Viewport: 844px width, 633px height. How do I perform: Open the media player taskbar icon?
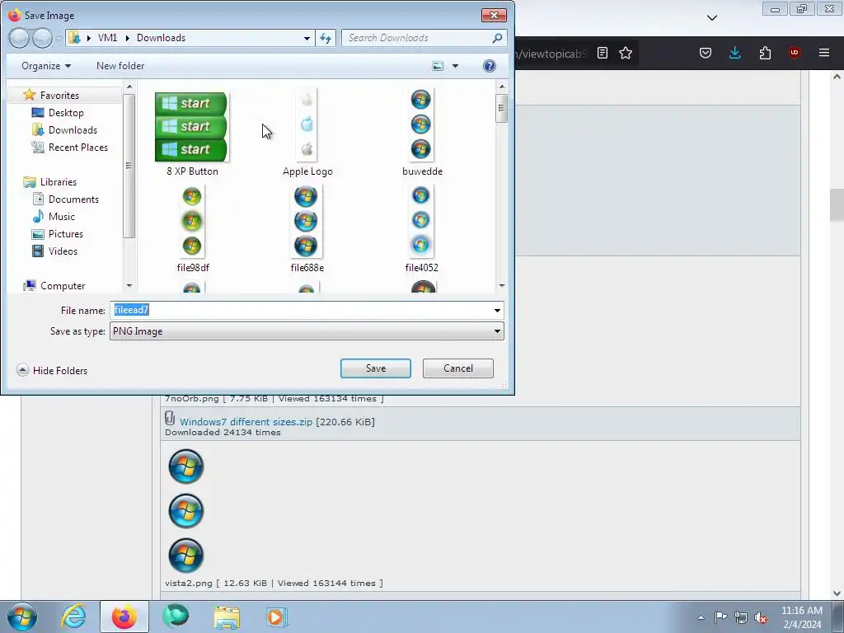click(277, 617)
